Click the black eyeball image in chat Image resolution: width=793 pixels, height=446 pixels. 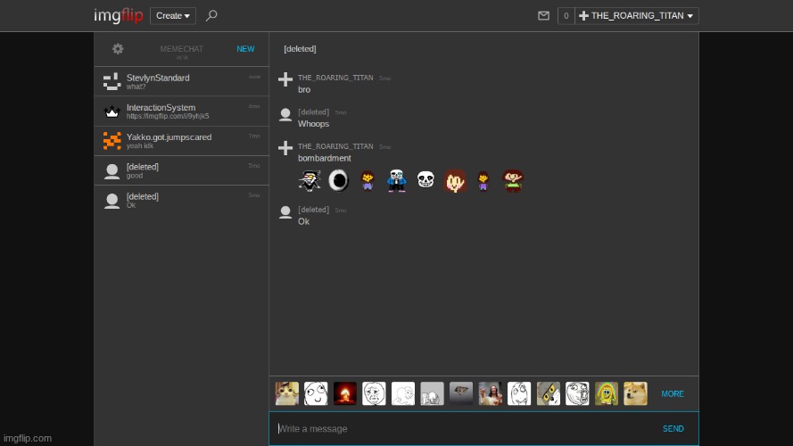pos(339,181)
